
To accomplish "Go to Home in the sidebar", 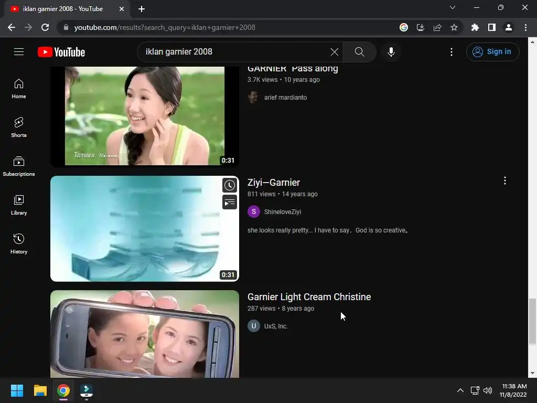I will pyautogui.click(x=19, y=89).
